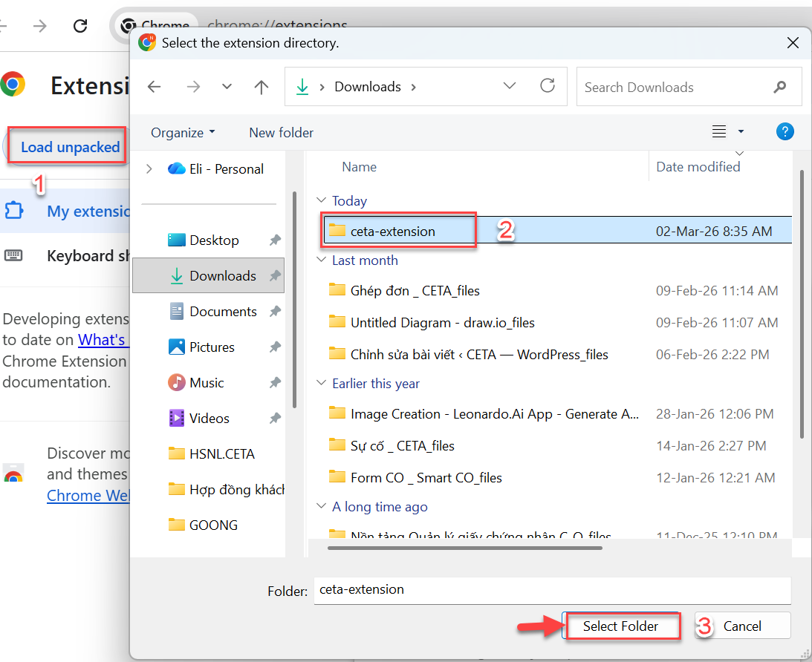Screen dimensions: 812x662
Task: Click the horizontal scrollbar in file list
Action: [464, 548]
